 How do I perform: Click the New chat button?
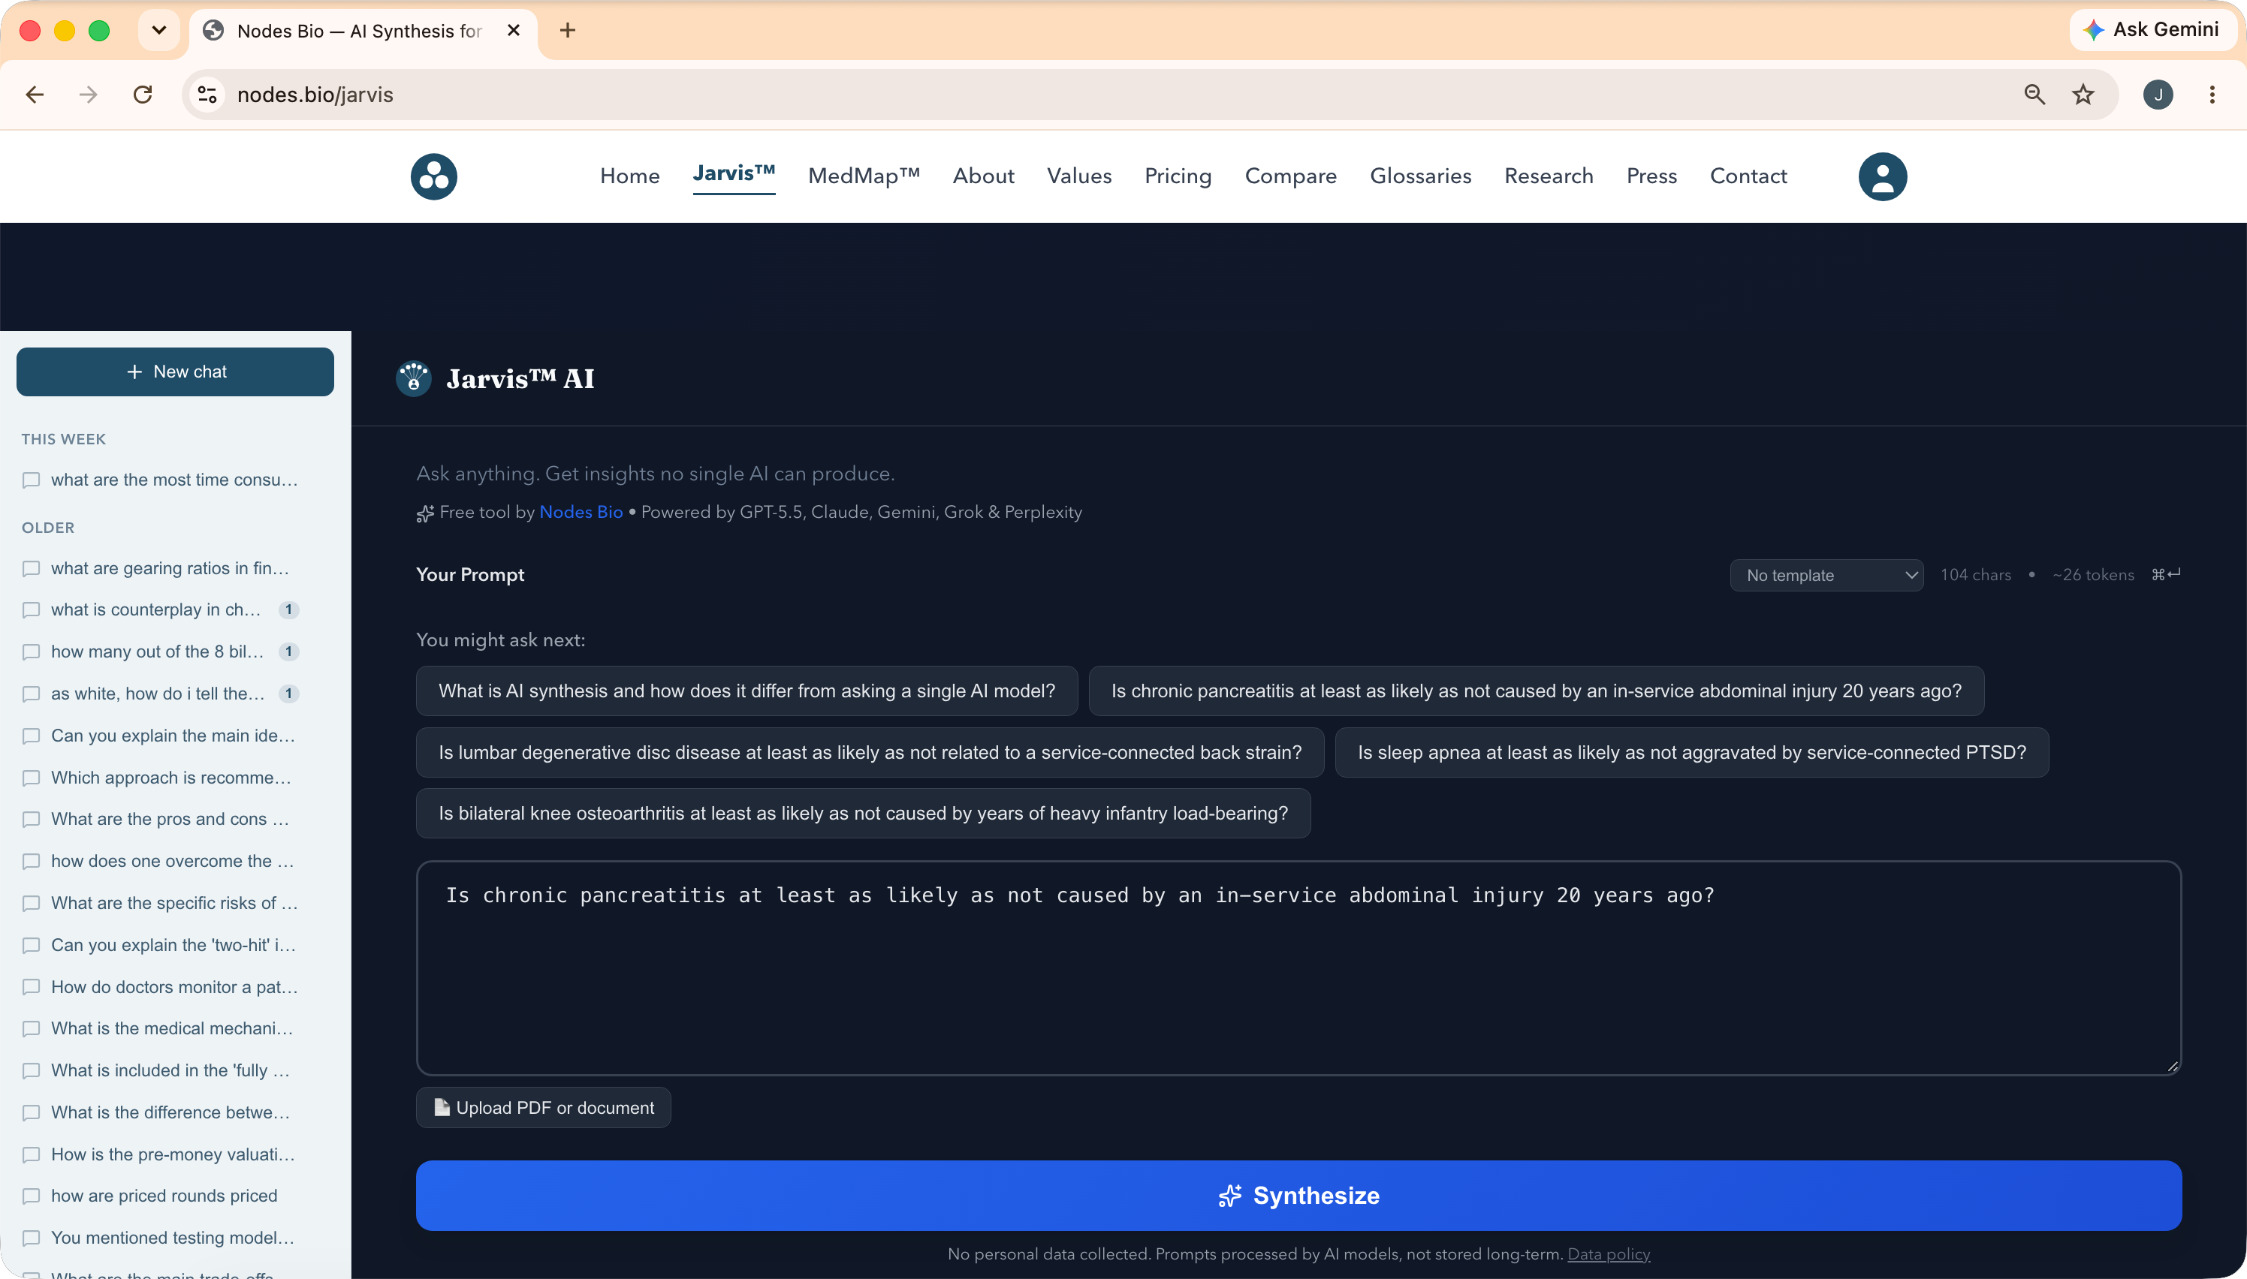click(x=175, y=372)
